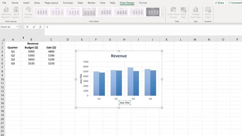Expand the Chart Styles gallery more arrow
Viewport: 242px width, 136px height.
[162, 15]
